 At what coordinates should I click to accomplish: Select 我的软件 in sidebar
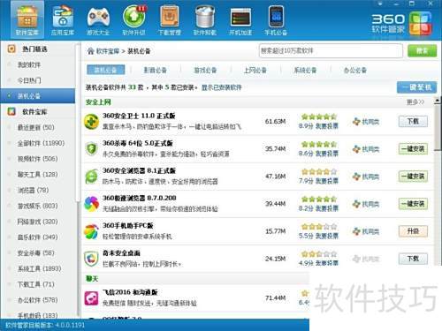click(x=29, y=64)
